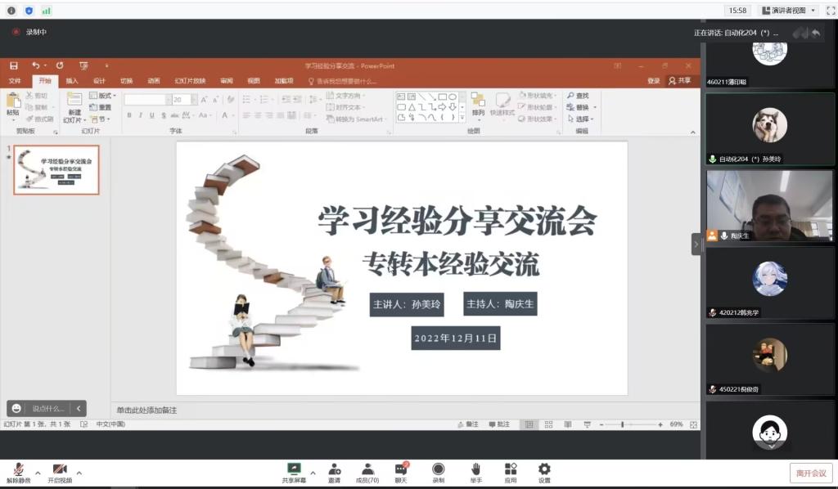Click 登录 sign-in link in PowerPoint
Viewport: 838px width, 489px height.
coord(654,81)
